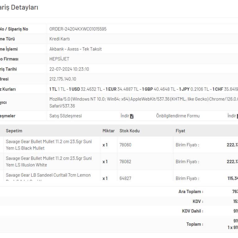
Task: Click the IP address 212.175.140.10
Action: pos(63,79)
